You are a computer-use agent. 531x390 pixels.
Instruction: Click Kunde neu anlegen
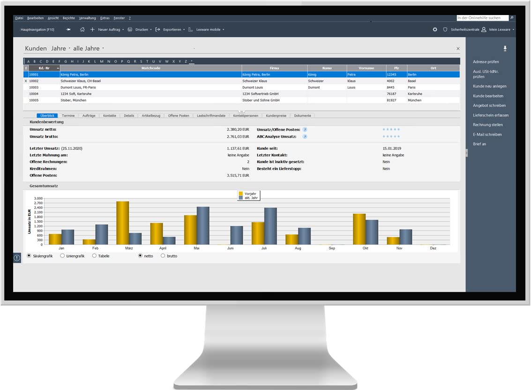(x=490, y=86)
